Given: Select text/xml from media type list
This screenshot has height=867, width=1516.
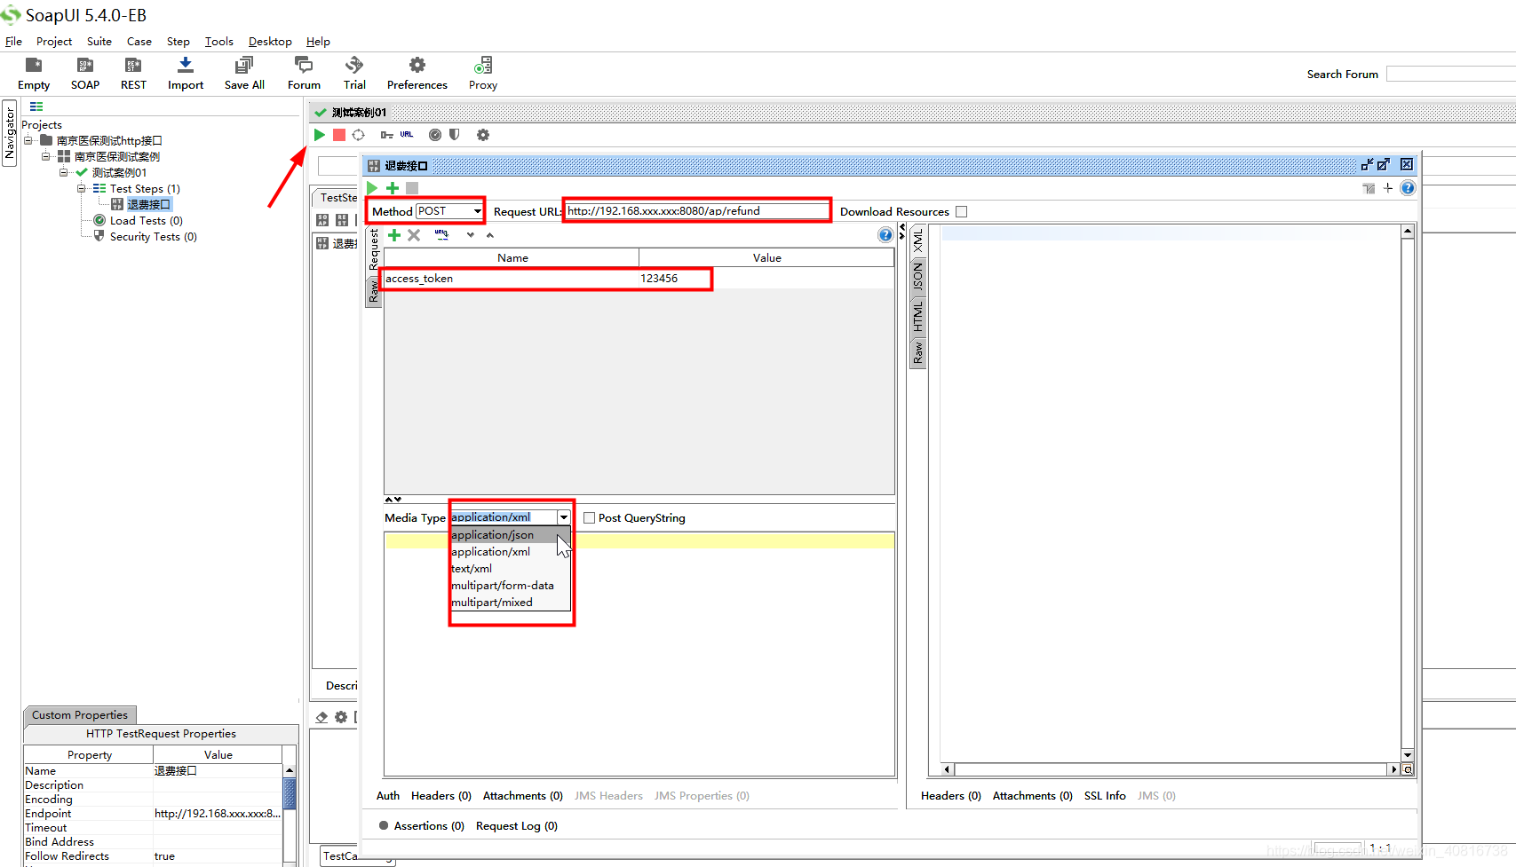Looking at the screenshot, I should [510, 569].
